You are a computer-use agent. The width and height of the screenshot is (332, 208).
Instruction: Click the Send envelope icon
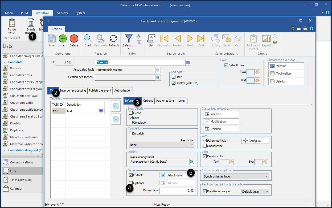coord(226,39)
